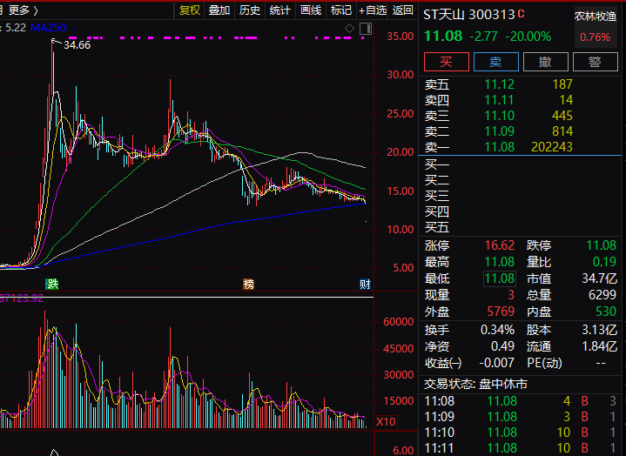The width and height of the screenshot is (626, 456).
Task: Click the 卖四 price 11.11
Action: pyautogui.click(x=499, y=100)
